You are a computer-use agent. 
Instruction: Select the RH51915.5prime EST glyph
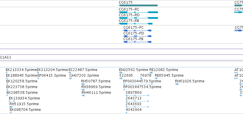(11, 107)
